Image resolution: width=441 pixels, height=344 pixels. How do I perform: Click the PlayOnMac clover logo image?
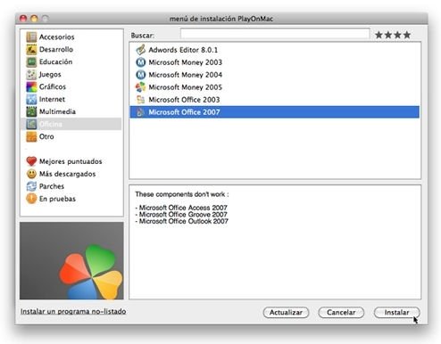(71, 260)
